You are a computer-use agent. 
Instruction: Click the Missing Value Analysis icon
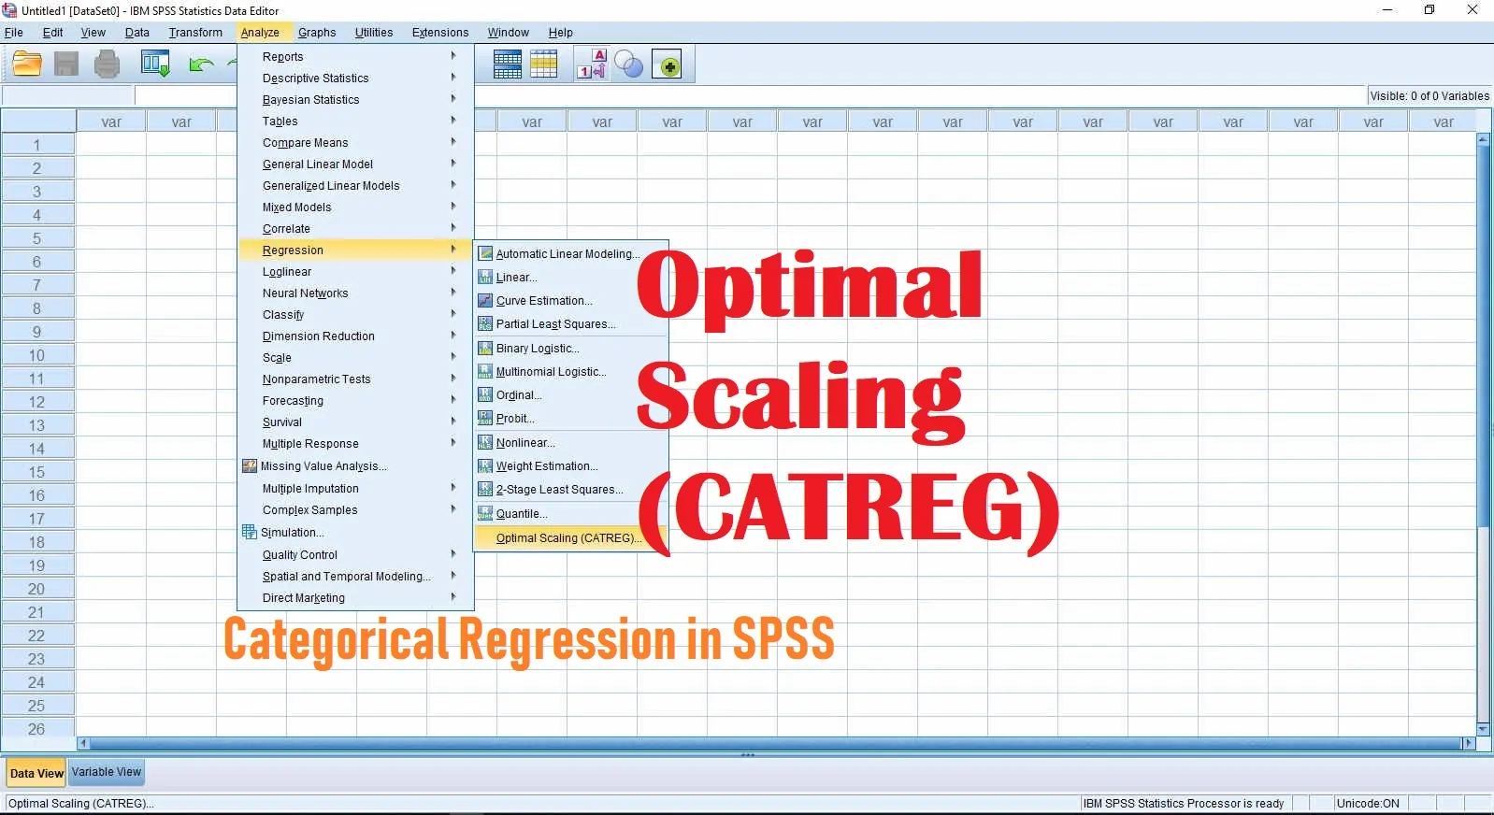point(250,465)
